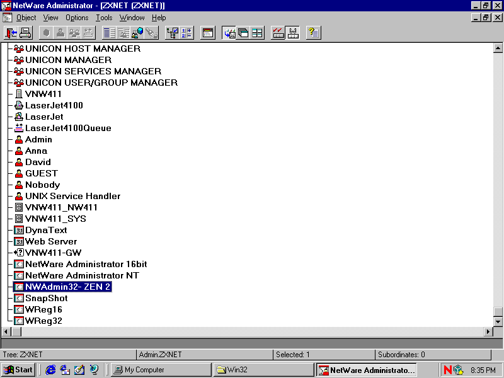Image resolution: width=504 pixels, height=378 pixels.
Task: Open the Object menu
Action: point(26,18)
